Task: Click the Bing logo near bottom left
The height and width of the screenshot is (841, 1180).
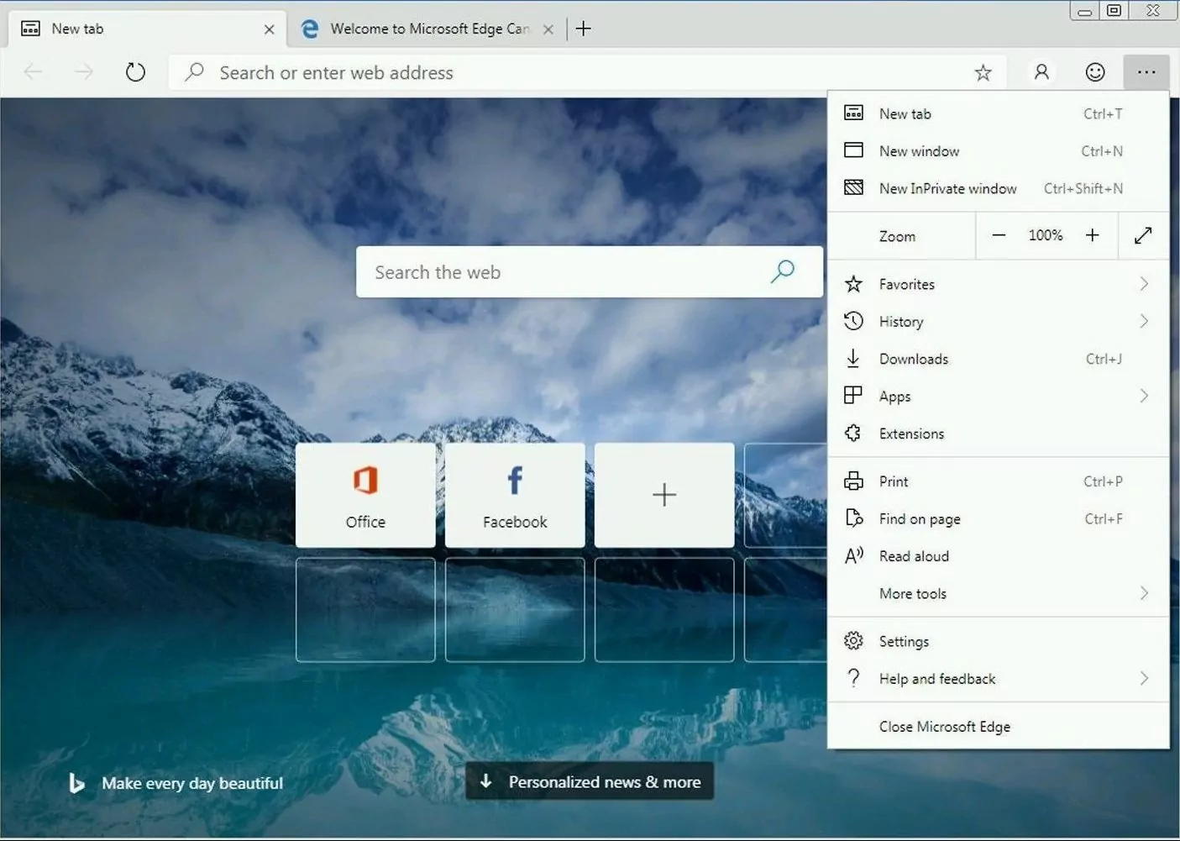Action: [x=76, y=783]
